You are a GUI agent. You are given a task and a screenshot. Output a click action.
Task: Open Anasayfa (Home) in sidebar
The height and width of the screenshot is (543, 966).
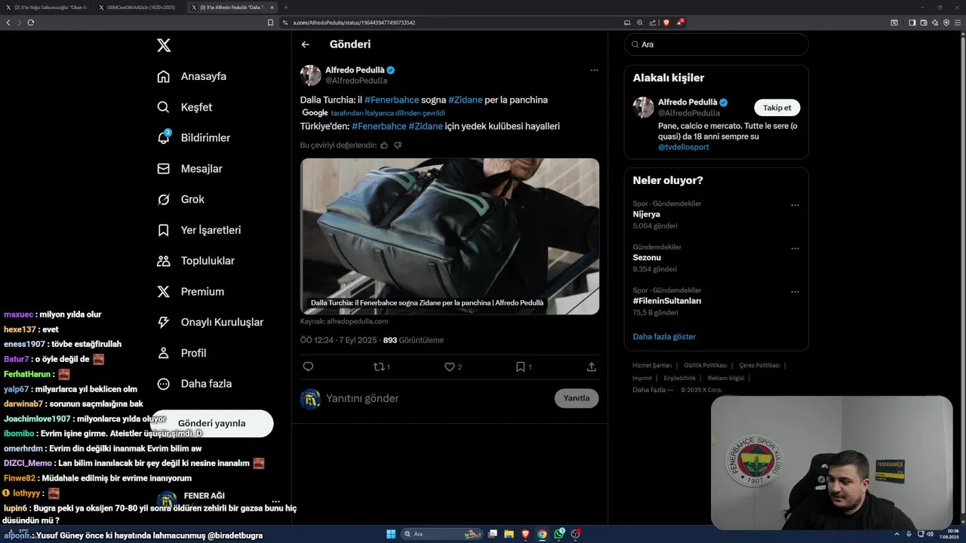click(192, 76)
